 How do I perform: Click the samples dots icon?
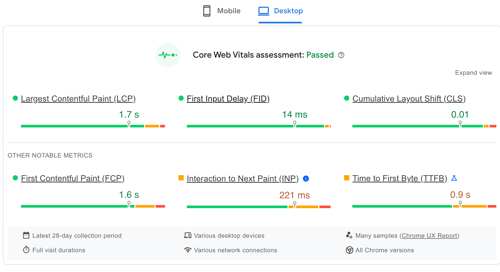point(349,235)
